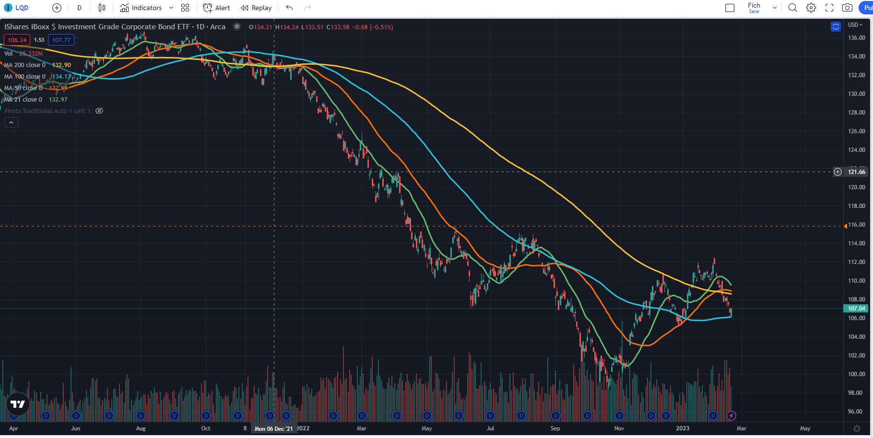The image size is (873, 438).
Task: Select the MA 100 close indicator legend
Action: (25, 76)
